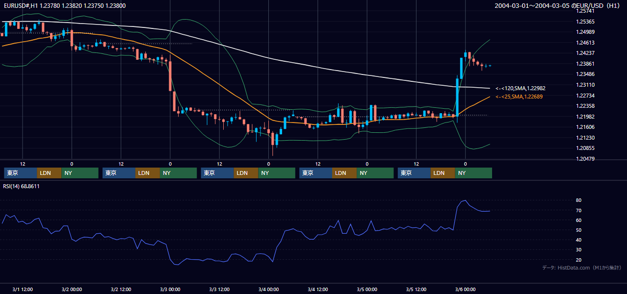
Task: Click the 2004-03-01～2004-03-05 date range title
Action: coord(557,5)
